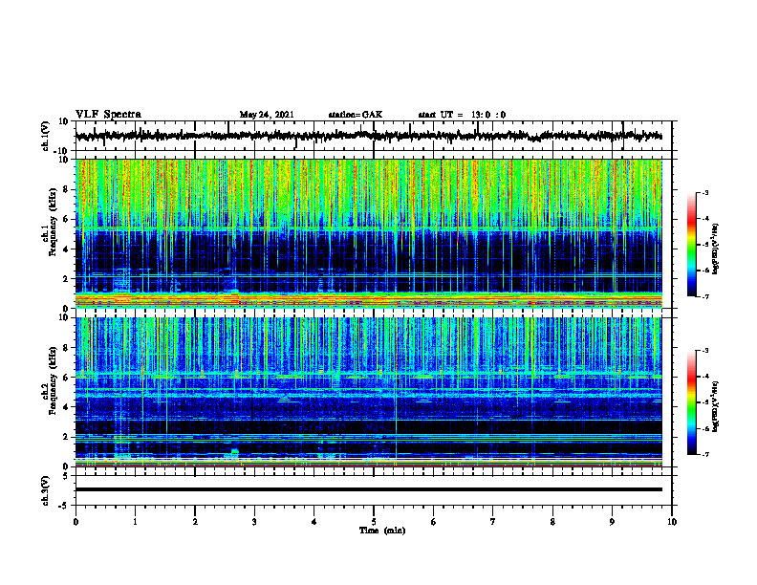Click time axis tick label "0"
757x585 pixels.
point(76,522)
